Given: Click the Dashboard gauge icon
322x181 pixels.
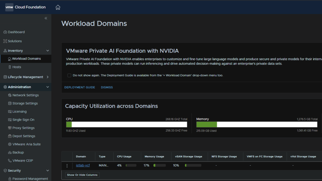Looking at the screenshot, I should tap(5, 32).
